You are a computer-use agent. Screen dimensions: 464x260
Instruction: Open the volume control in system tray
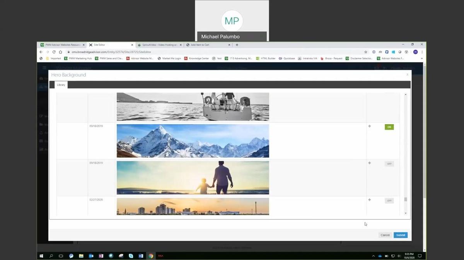[399, 256]
